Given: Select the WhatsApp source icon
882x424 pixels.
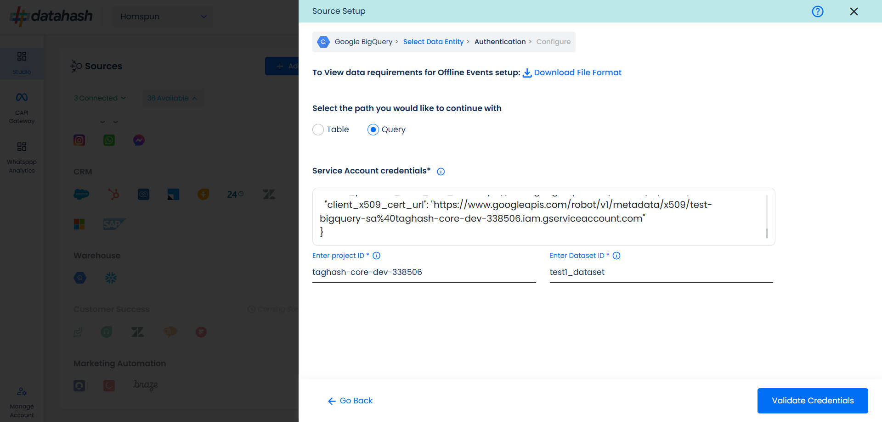Looking at the screenshot, I should (x=109, y=140).
